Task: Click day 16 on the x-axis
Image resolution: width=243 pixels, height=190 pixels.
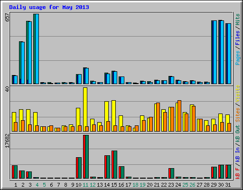Action: pos(121,185)
